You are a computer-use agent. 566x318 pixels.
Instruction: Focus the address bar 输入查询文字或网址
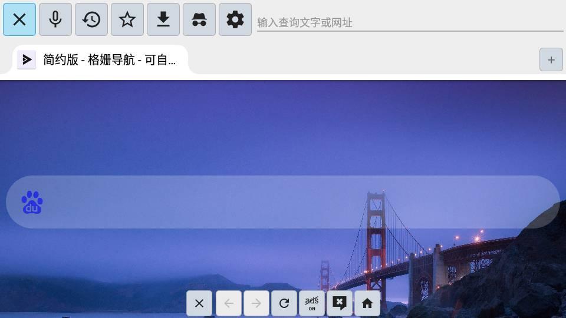pos(410,22)
